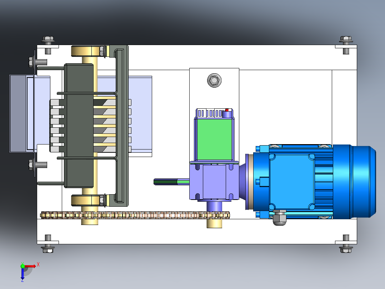Select the top-left corner hex bolt of the frame

(x=48, y=45)
